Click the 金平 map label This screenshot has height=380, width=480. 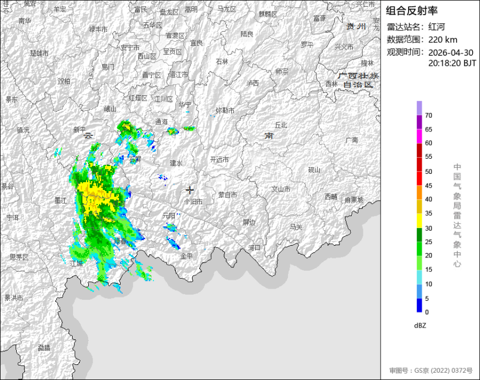tap(186, 256)
